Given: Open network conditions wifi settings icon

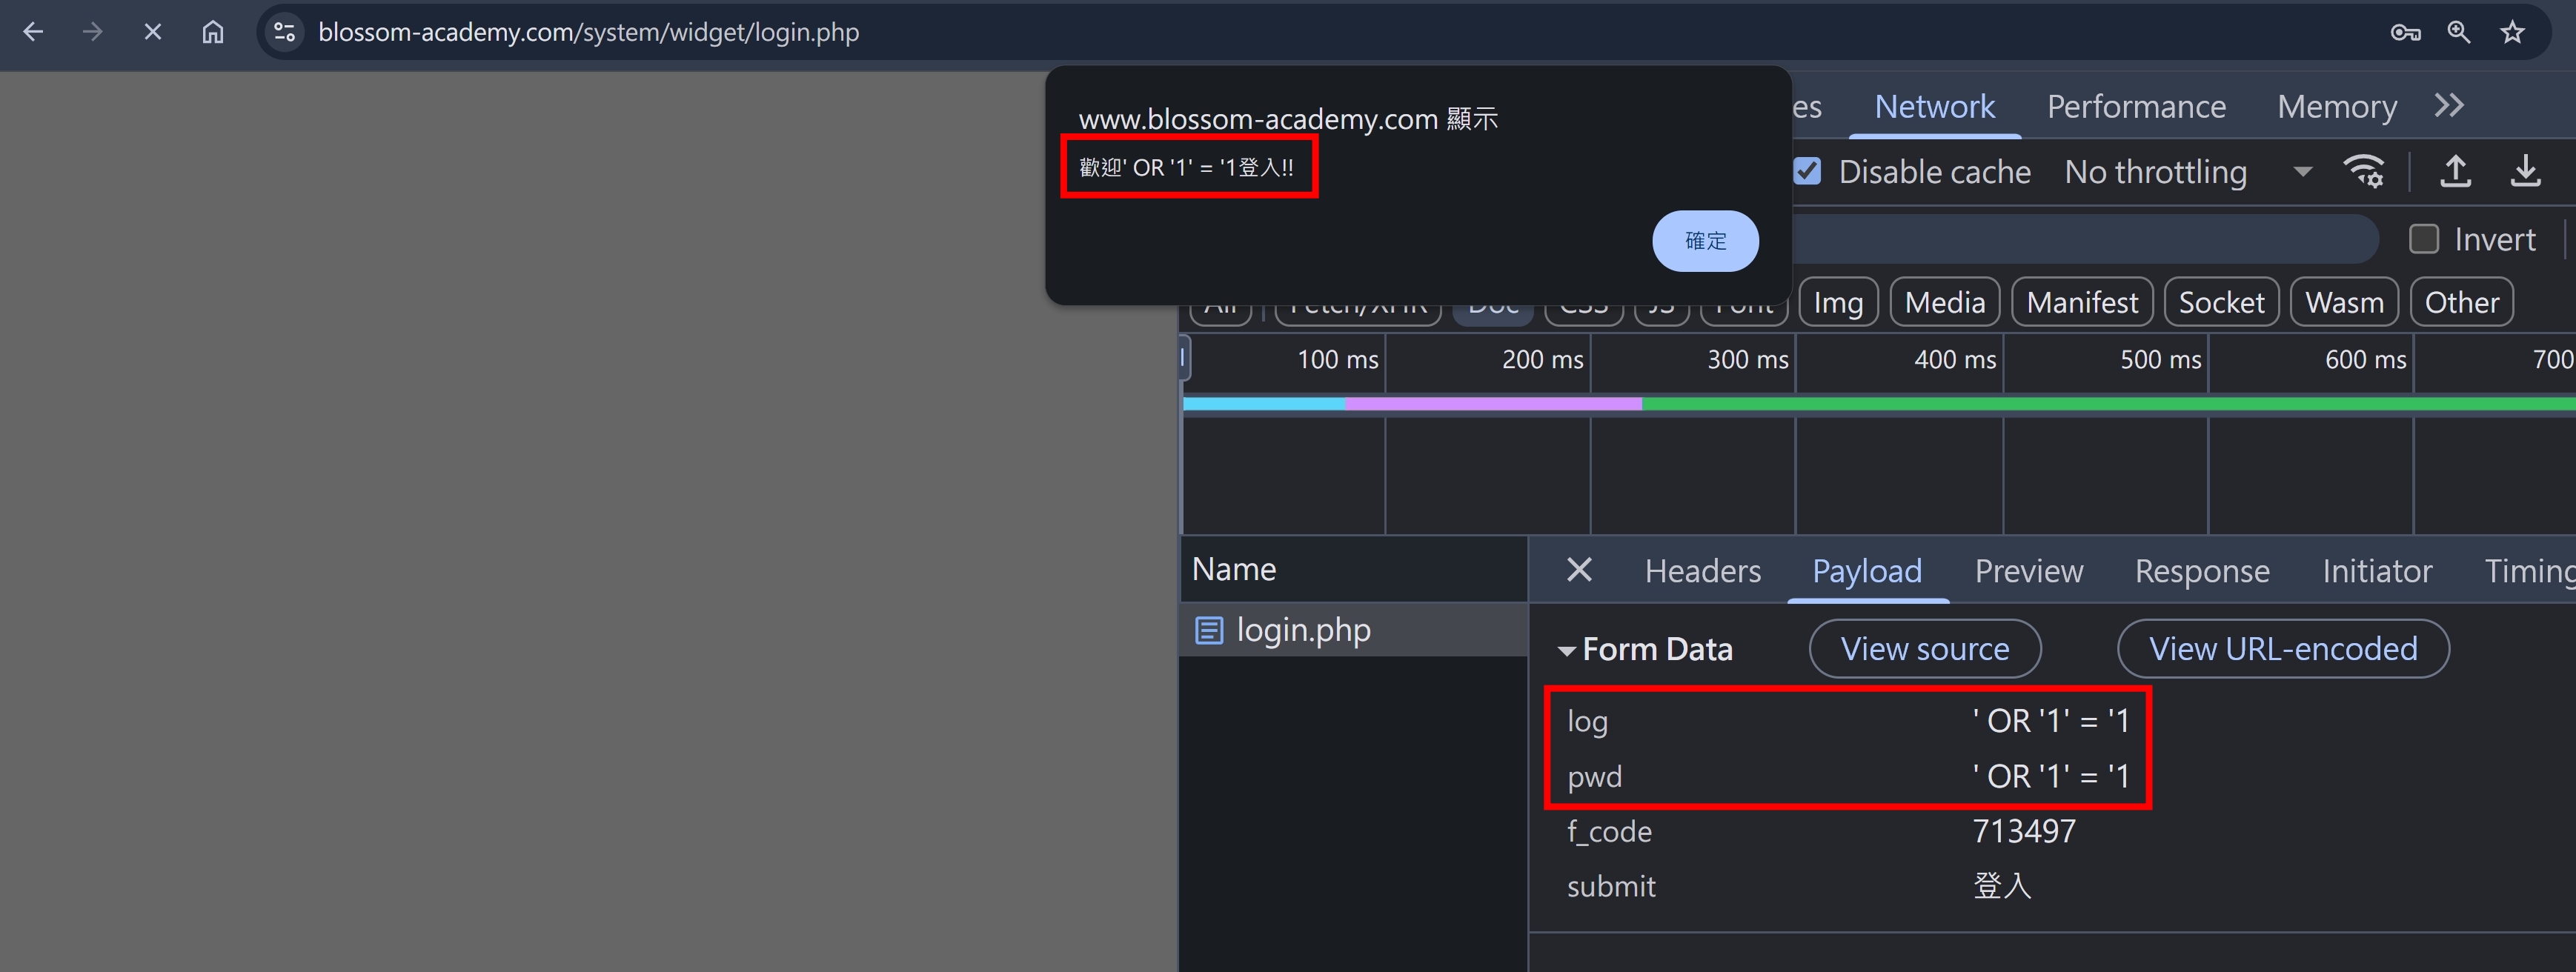Looking at the screenshot, I should pos(2364,171).
